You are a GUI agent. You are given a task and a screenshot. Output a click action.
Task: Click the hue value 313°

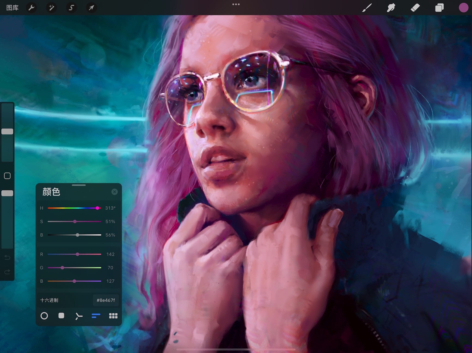110,208
